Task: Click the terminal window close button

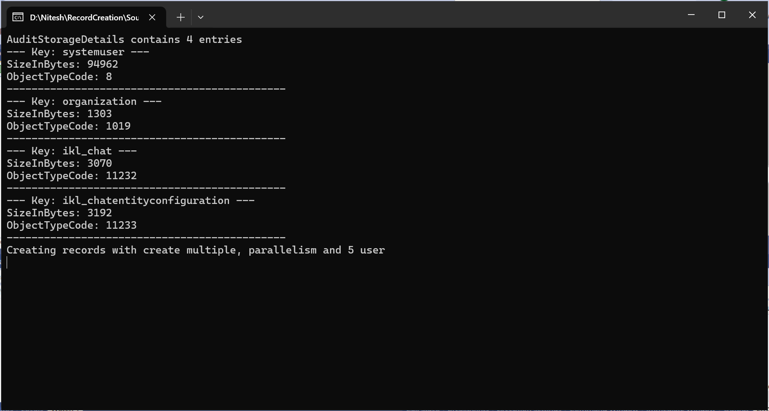Action: tap(752, 15)
